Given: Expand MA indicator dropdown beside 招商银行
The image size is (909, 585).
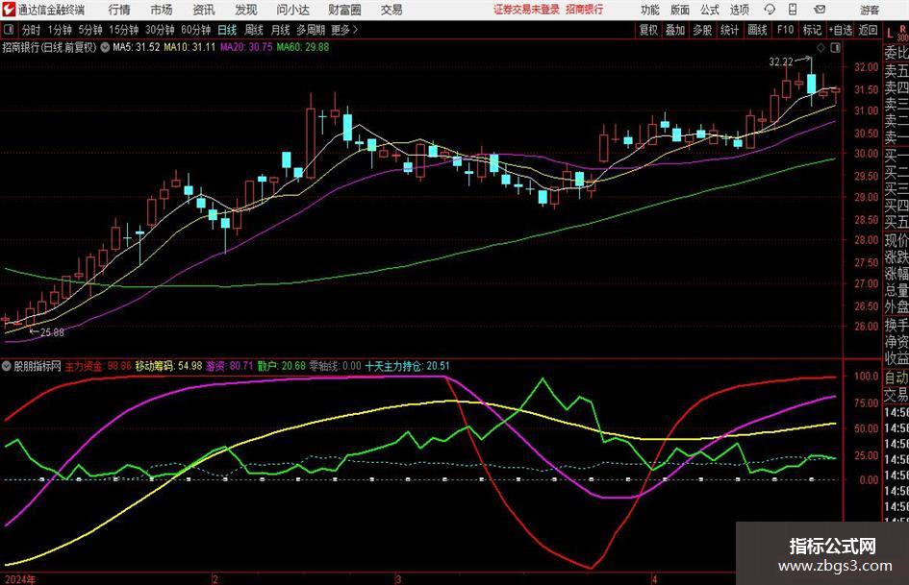Looking at the screenshot, I should (105, 47).
